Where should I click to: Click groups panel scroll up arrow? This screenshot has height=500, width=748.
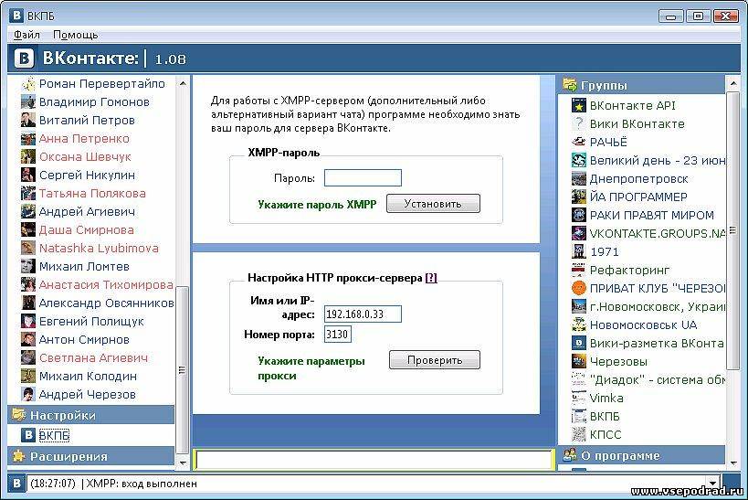[732, 83]
